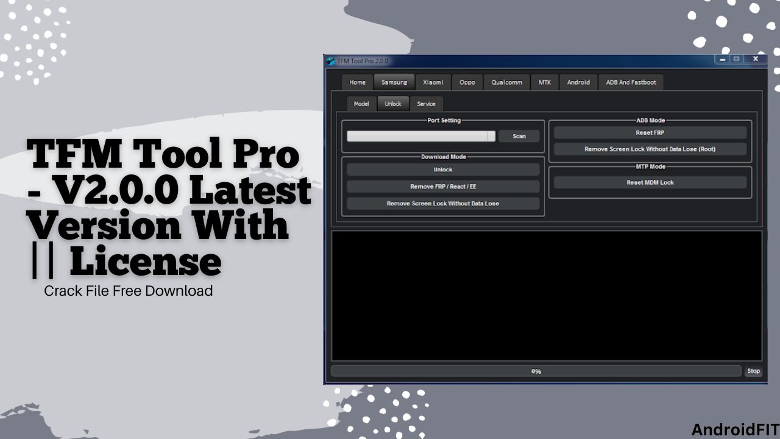Click Remove Screen Lock Without Data Lose (Root)
Viewport: 780px width, 439px height.
point(650,149)
